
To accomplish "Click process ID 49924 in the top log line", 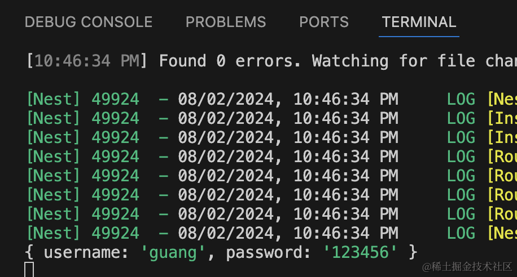I will 115,100.
